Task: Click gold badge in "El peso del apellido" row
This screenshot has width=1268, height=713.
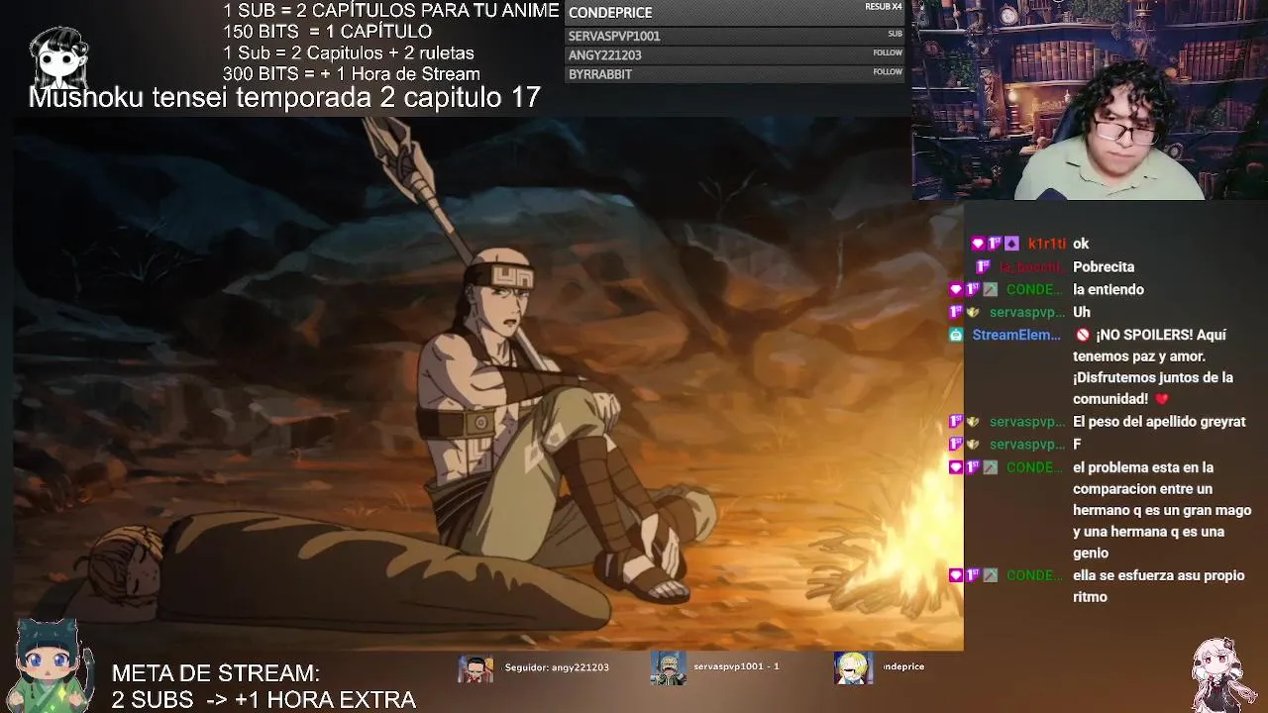Action: (x=973, y=422)
